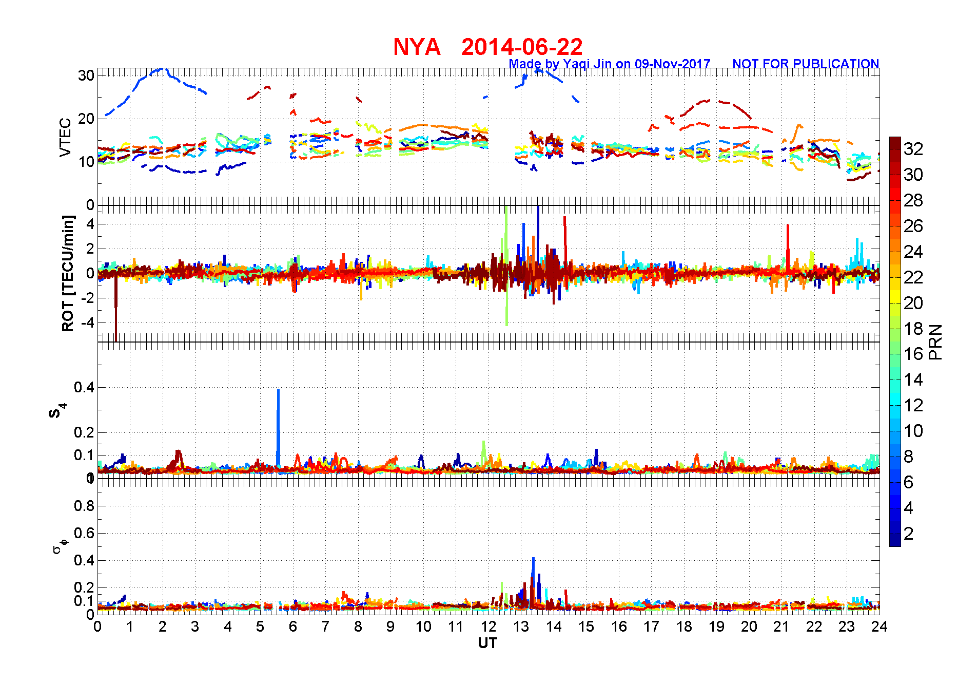977x683 pixels.
Task: Click VTEC axis tick label 20
Action: click(x=86, y=119)
